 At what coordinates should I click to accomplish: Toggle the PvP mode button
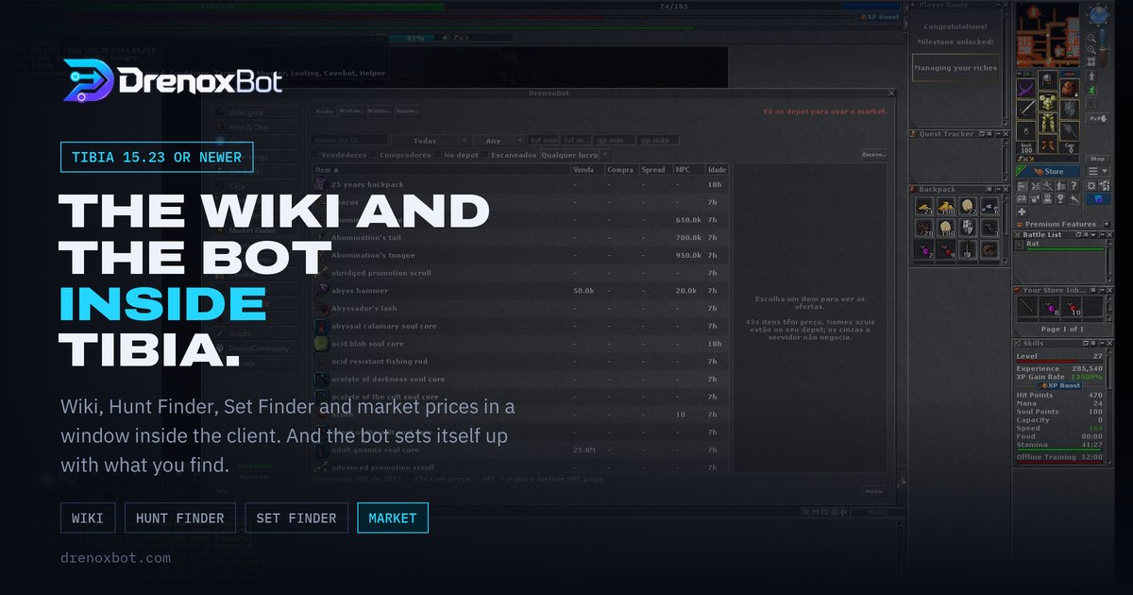pyautogui.click(x=1098, y=119)
